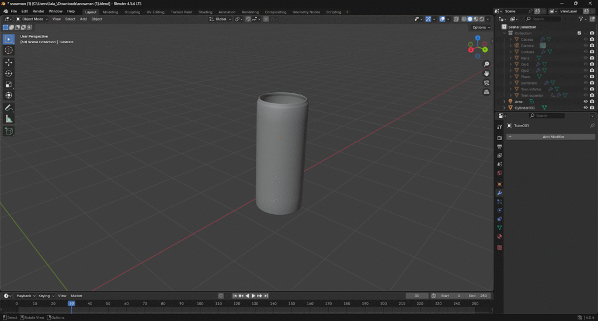Screen dimensions: 598x321
Task: Toggle visibility of the Area light
Action: point(585,102)
